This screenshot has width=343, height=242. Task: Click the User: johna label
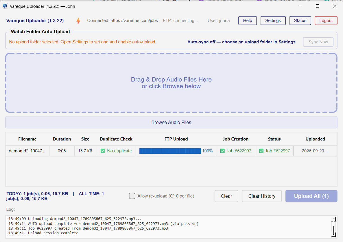(x=219, y=21)
